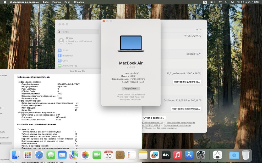Screen dimensions: 262x163
Task: Open the Downloads folder in Dock
Action: [x=234, y=155]
